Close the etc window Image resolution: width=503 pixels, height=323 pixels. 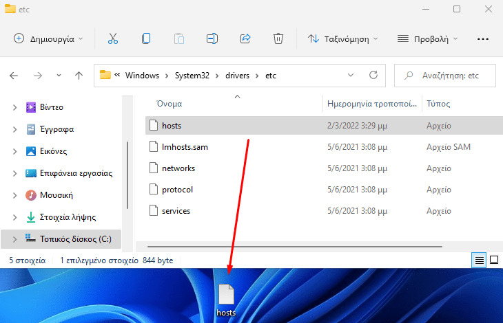489,9
